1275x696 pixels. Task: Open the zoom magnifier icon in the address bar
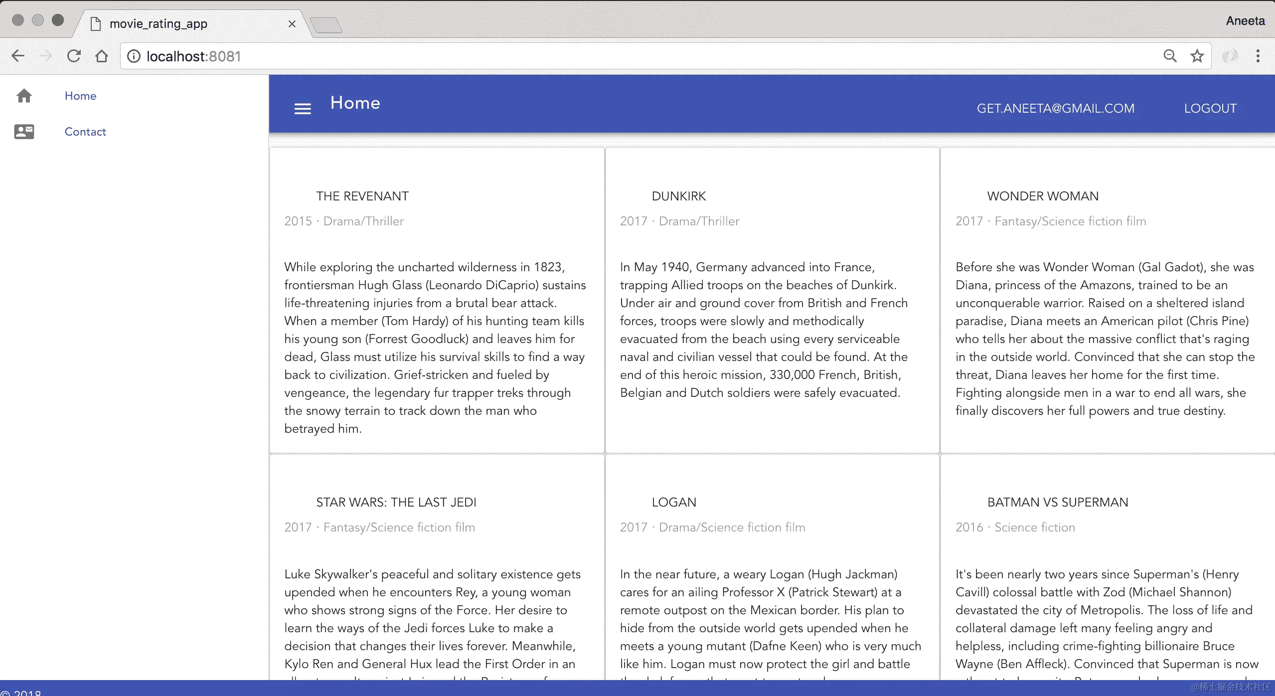pyautogui.click(x=1170, y=56)
